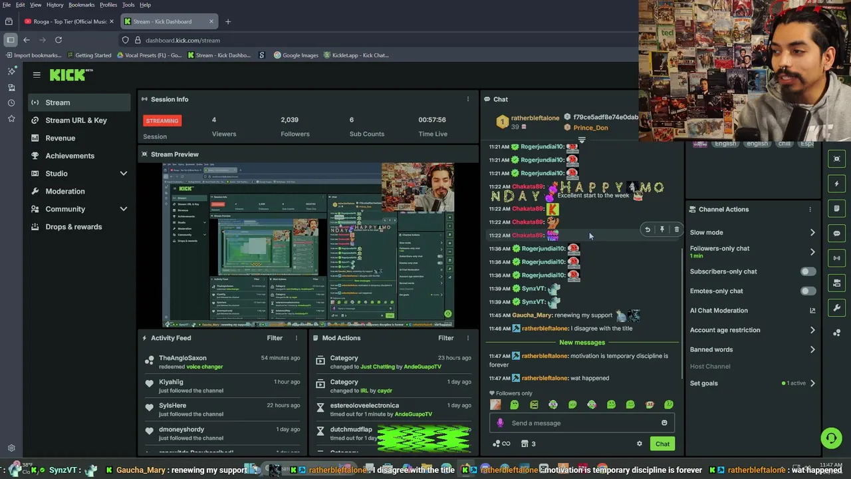851x479 pixels.
Task: Delete the hovered Chakata89 chat message
Action: [x=677, y=230]
